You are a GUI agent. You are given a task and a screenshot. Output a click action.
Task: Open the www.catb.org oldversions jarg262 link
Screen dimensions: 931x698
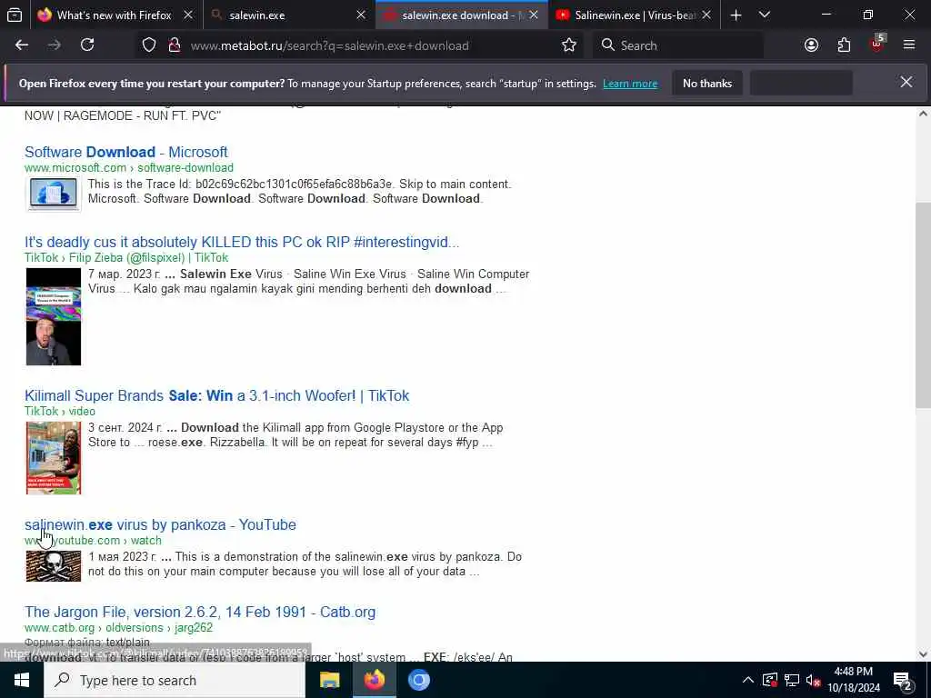pyautogui.click(x=119, y=628)
